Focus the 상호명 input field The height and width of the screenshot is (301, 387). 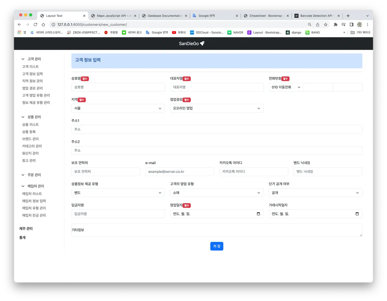coord(118,87)
